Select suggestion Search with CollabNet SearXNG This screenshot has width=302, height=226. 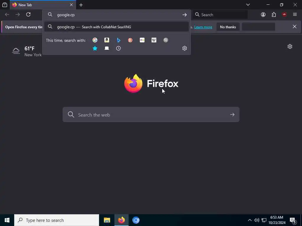click(116, 27)
